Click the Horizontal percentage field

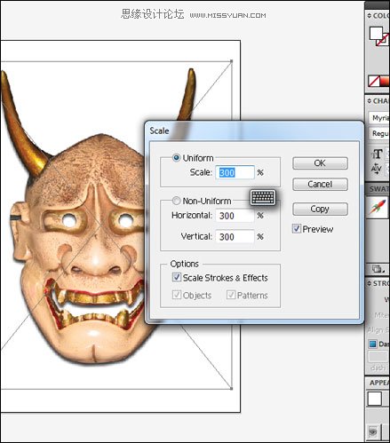(235, 216)
